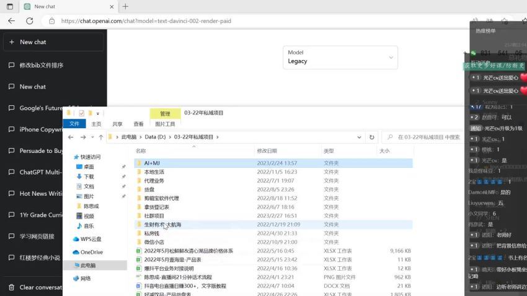The width and height of the screenshot is (527, 296).
Task: Select 此电脑 in navigation pane
Action: click(95, 265)
